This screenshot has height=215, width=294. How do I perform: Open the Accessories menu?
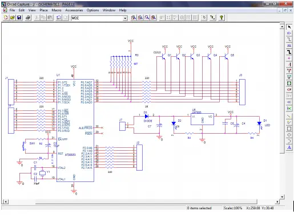pos(74,10)
